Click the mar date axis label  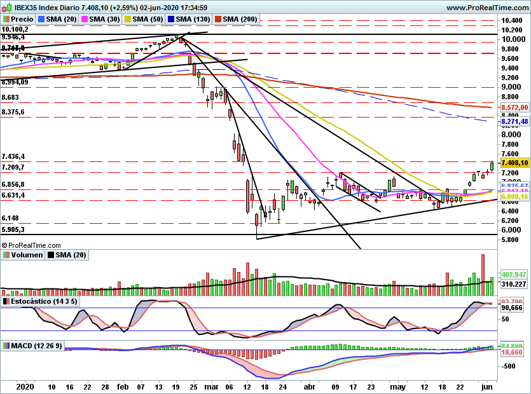pyautogui.click(x=212, y=387)
